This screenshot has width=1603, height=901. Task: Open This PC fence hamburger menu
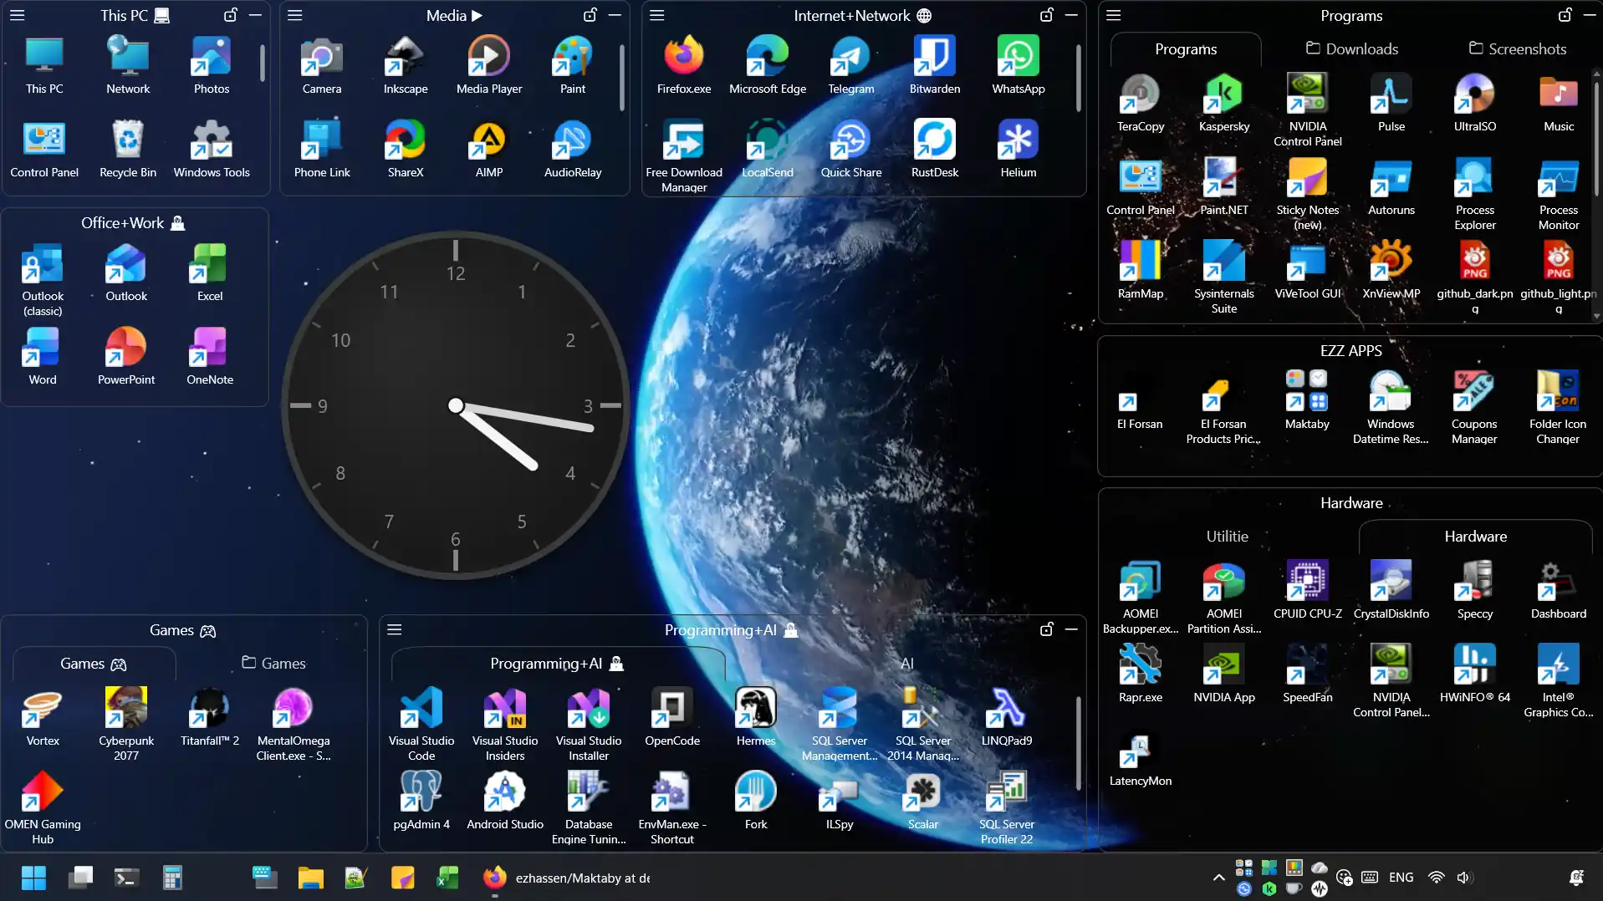18,15
